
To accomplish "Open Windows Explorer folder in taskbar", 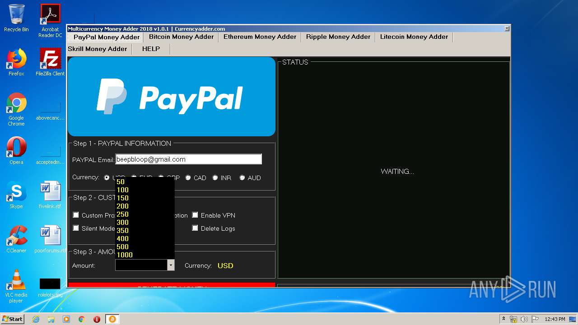I will tap(51, 319).
